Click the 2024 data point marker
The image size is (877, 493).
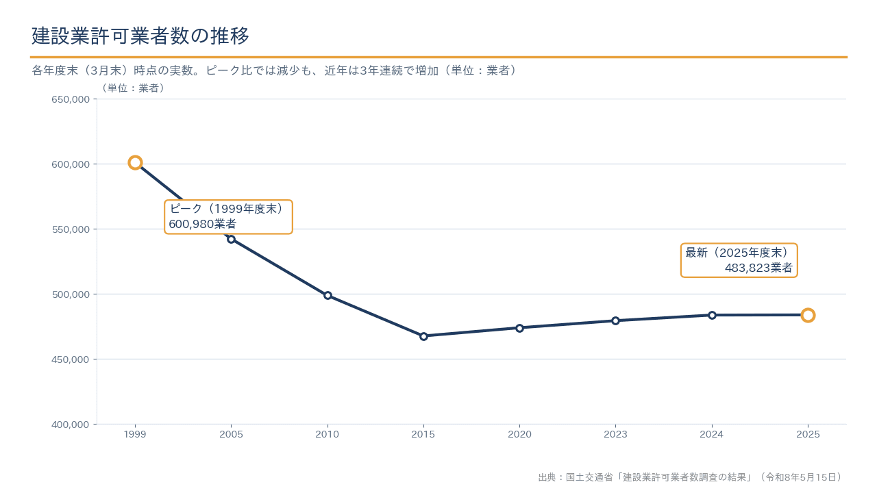point(712,315)
